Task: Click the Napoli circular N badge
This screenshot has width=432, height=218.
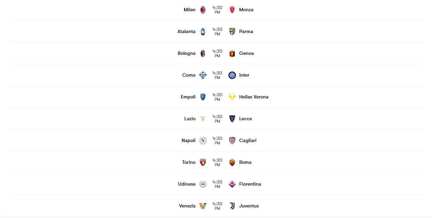Action: 203,140
